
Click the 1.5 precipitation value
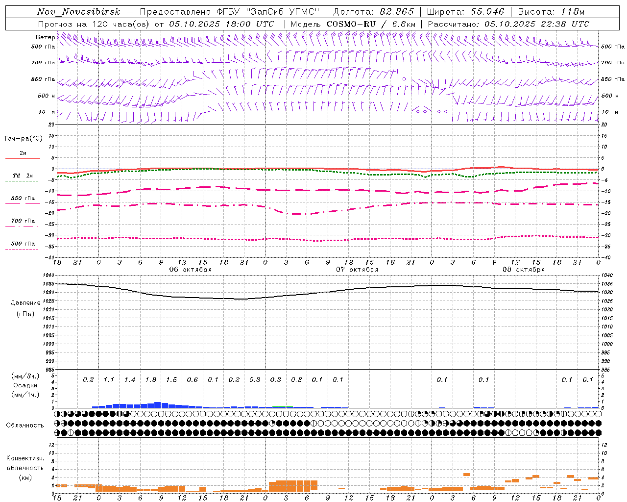(x=171, y=380)
